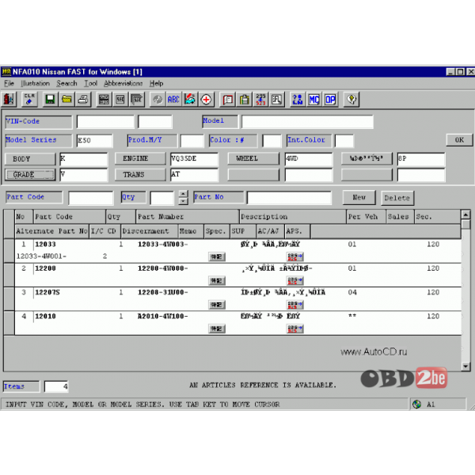Screen dimensions: 475x475
Task: Click the pinned SEC list icon
Action: 137,99
